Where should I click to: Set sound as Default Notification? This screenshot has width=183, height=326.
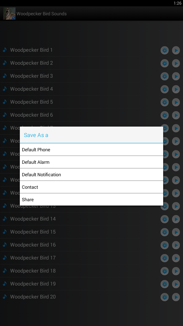pyautogui.click(x=91, y=174)
